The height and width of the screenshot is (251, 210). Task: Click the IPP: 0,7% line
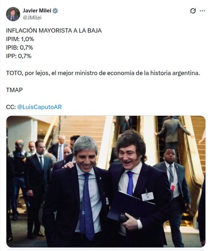click(19, 56)
